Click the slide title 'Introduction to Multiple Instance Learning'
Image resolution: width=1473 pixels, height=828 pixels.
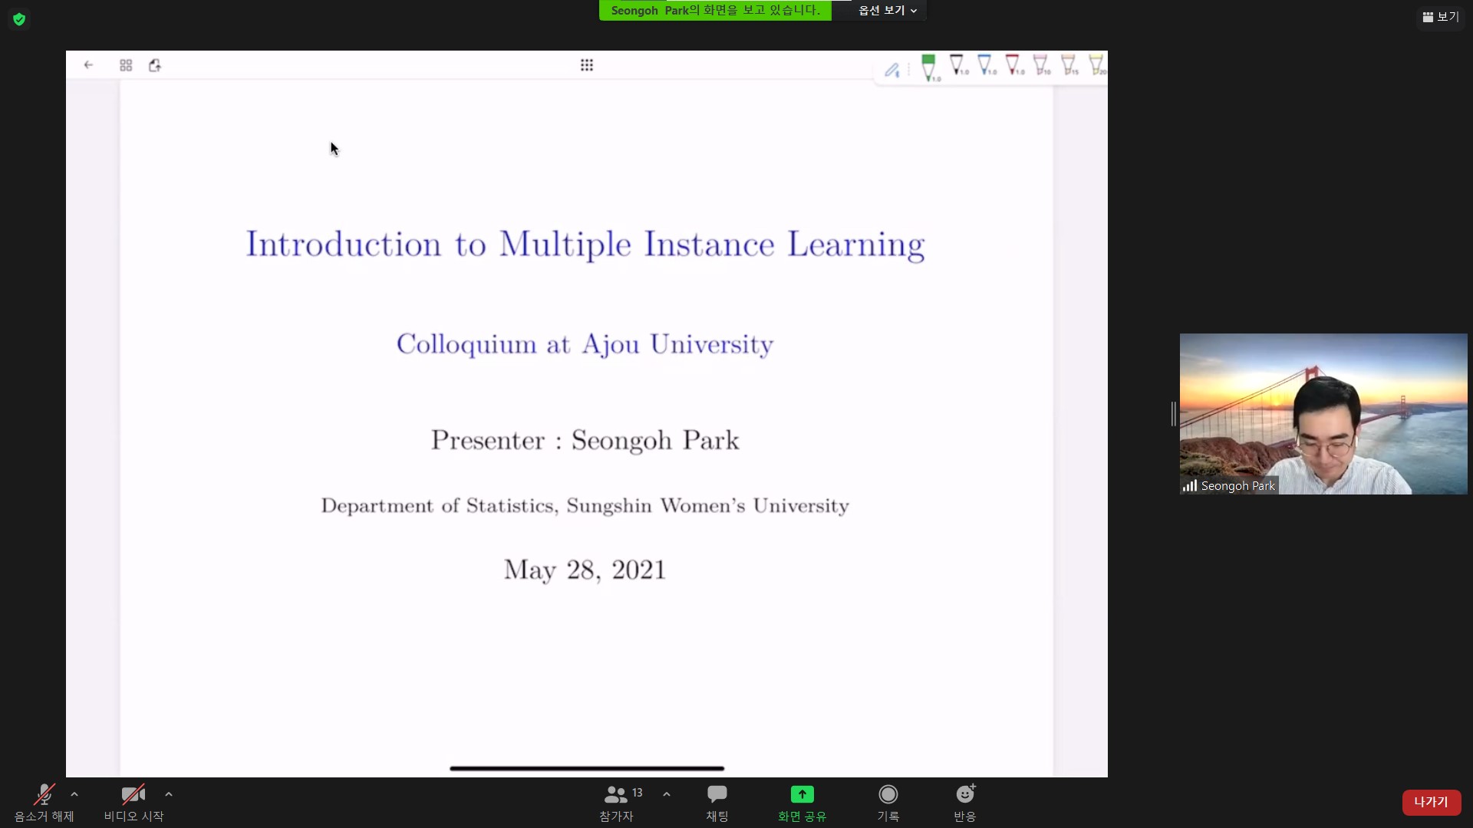tap(585, 245)
